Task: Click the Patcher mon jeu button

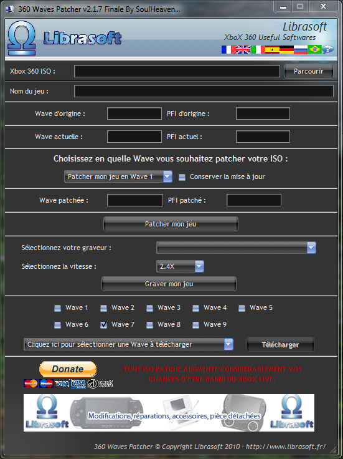Action: tap(171, 225)
